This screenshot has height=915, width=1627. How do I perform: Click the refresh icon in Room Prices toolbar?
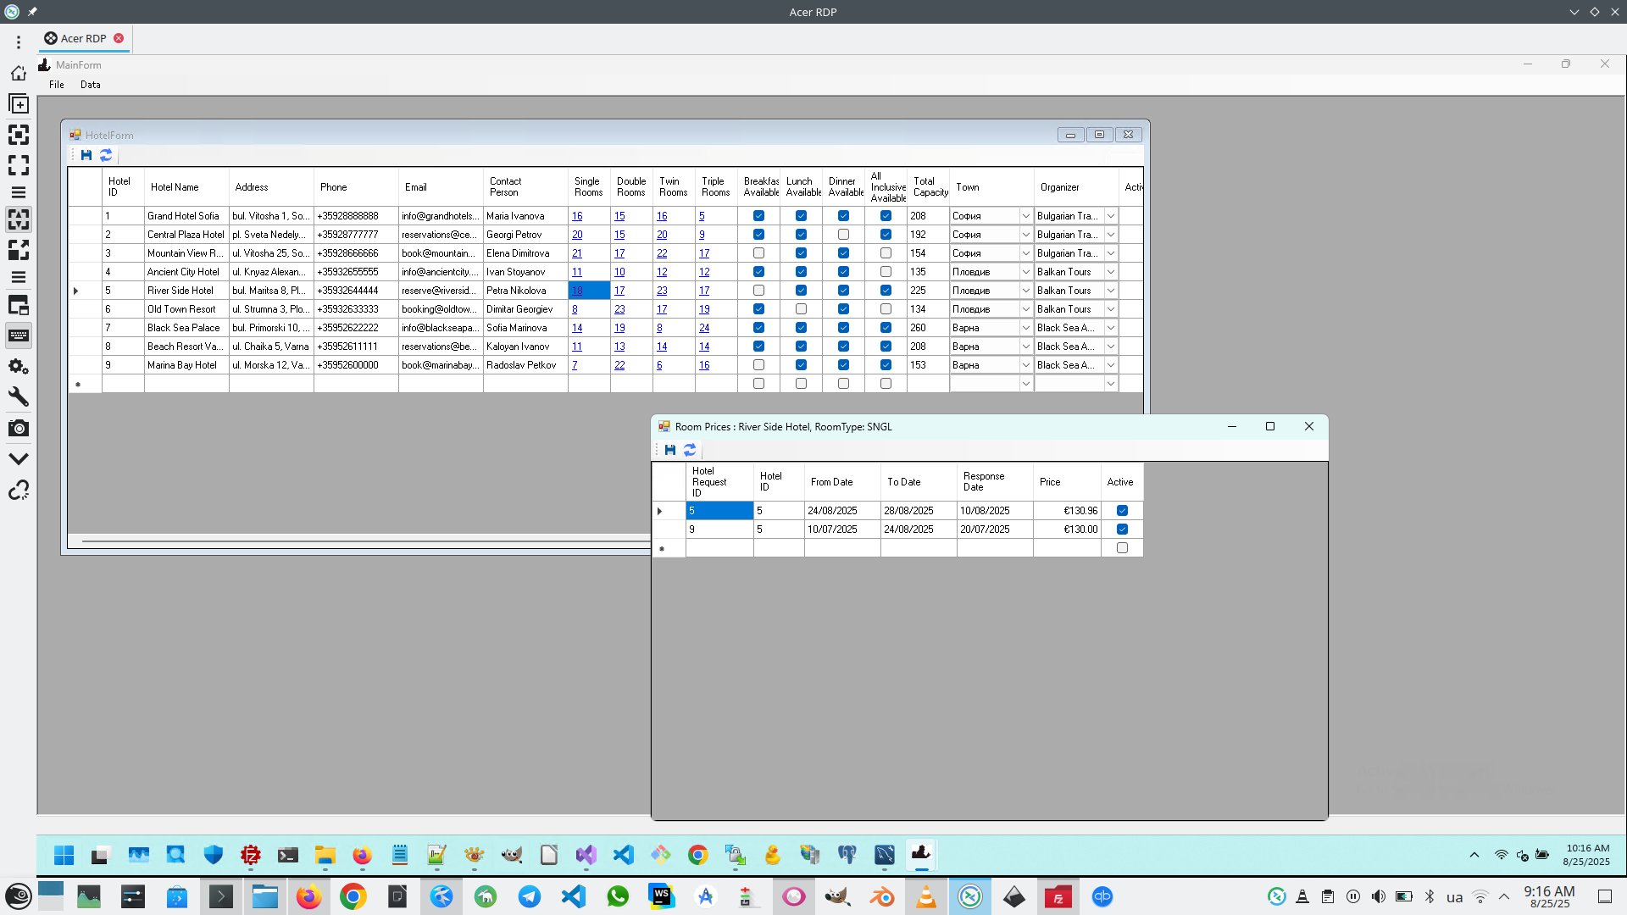click(690, 450)
